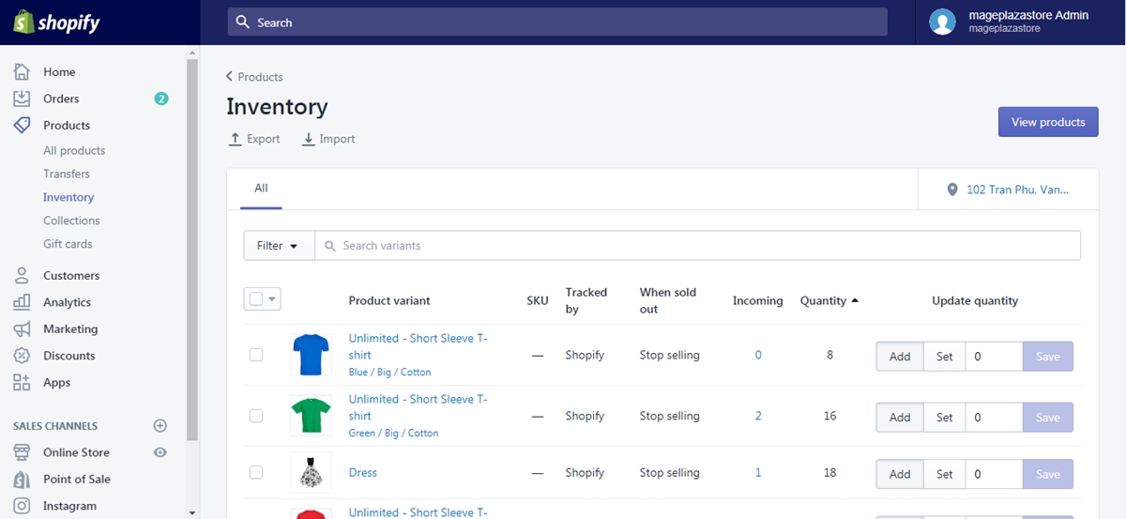Click the location pin icon
This screenshot has width=1126, height=519.
(952, 190)
